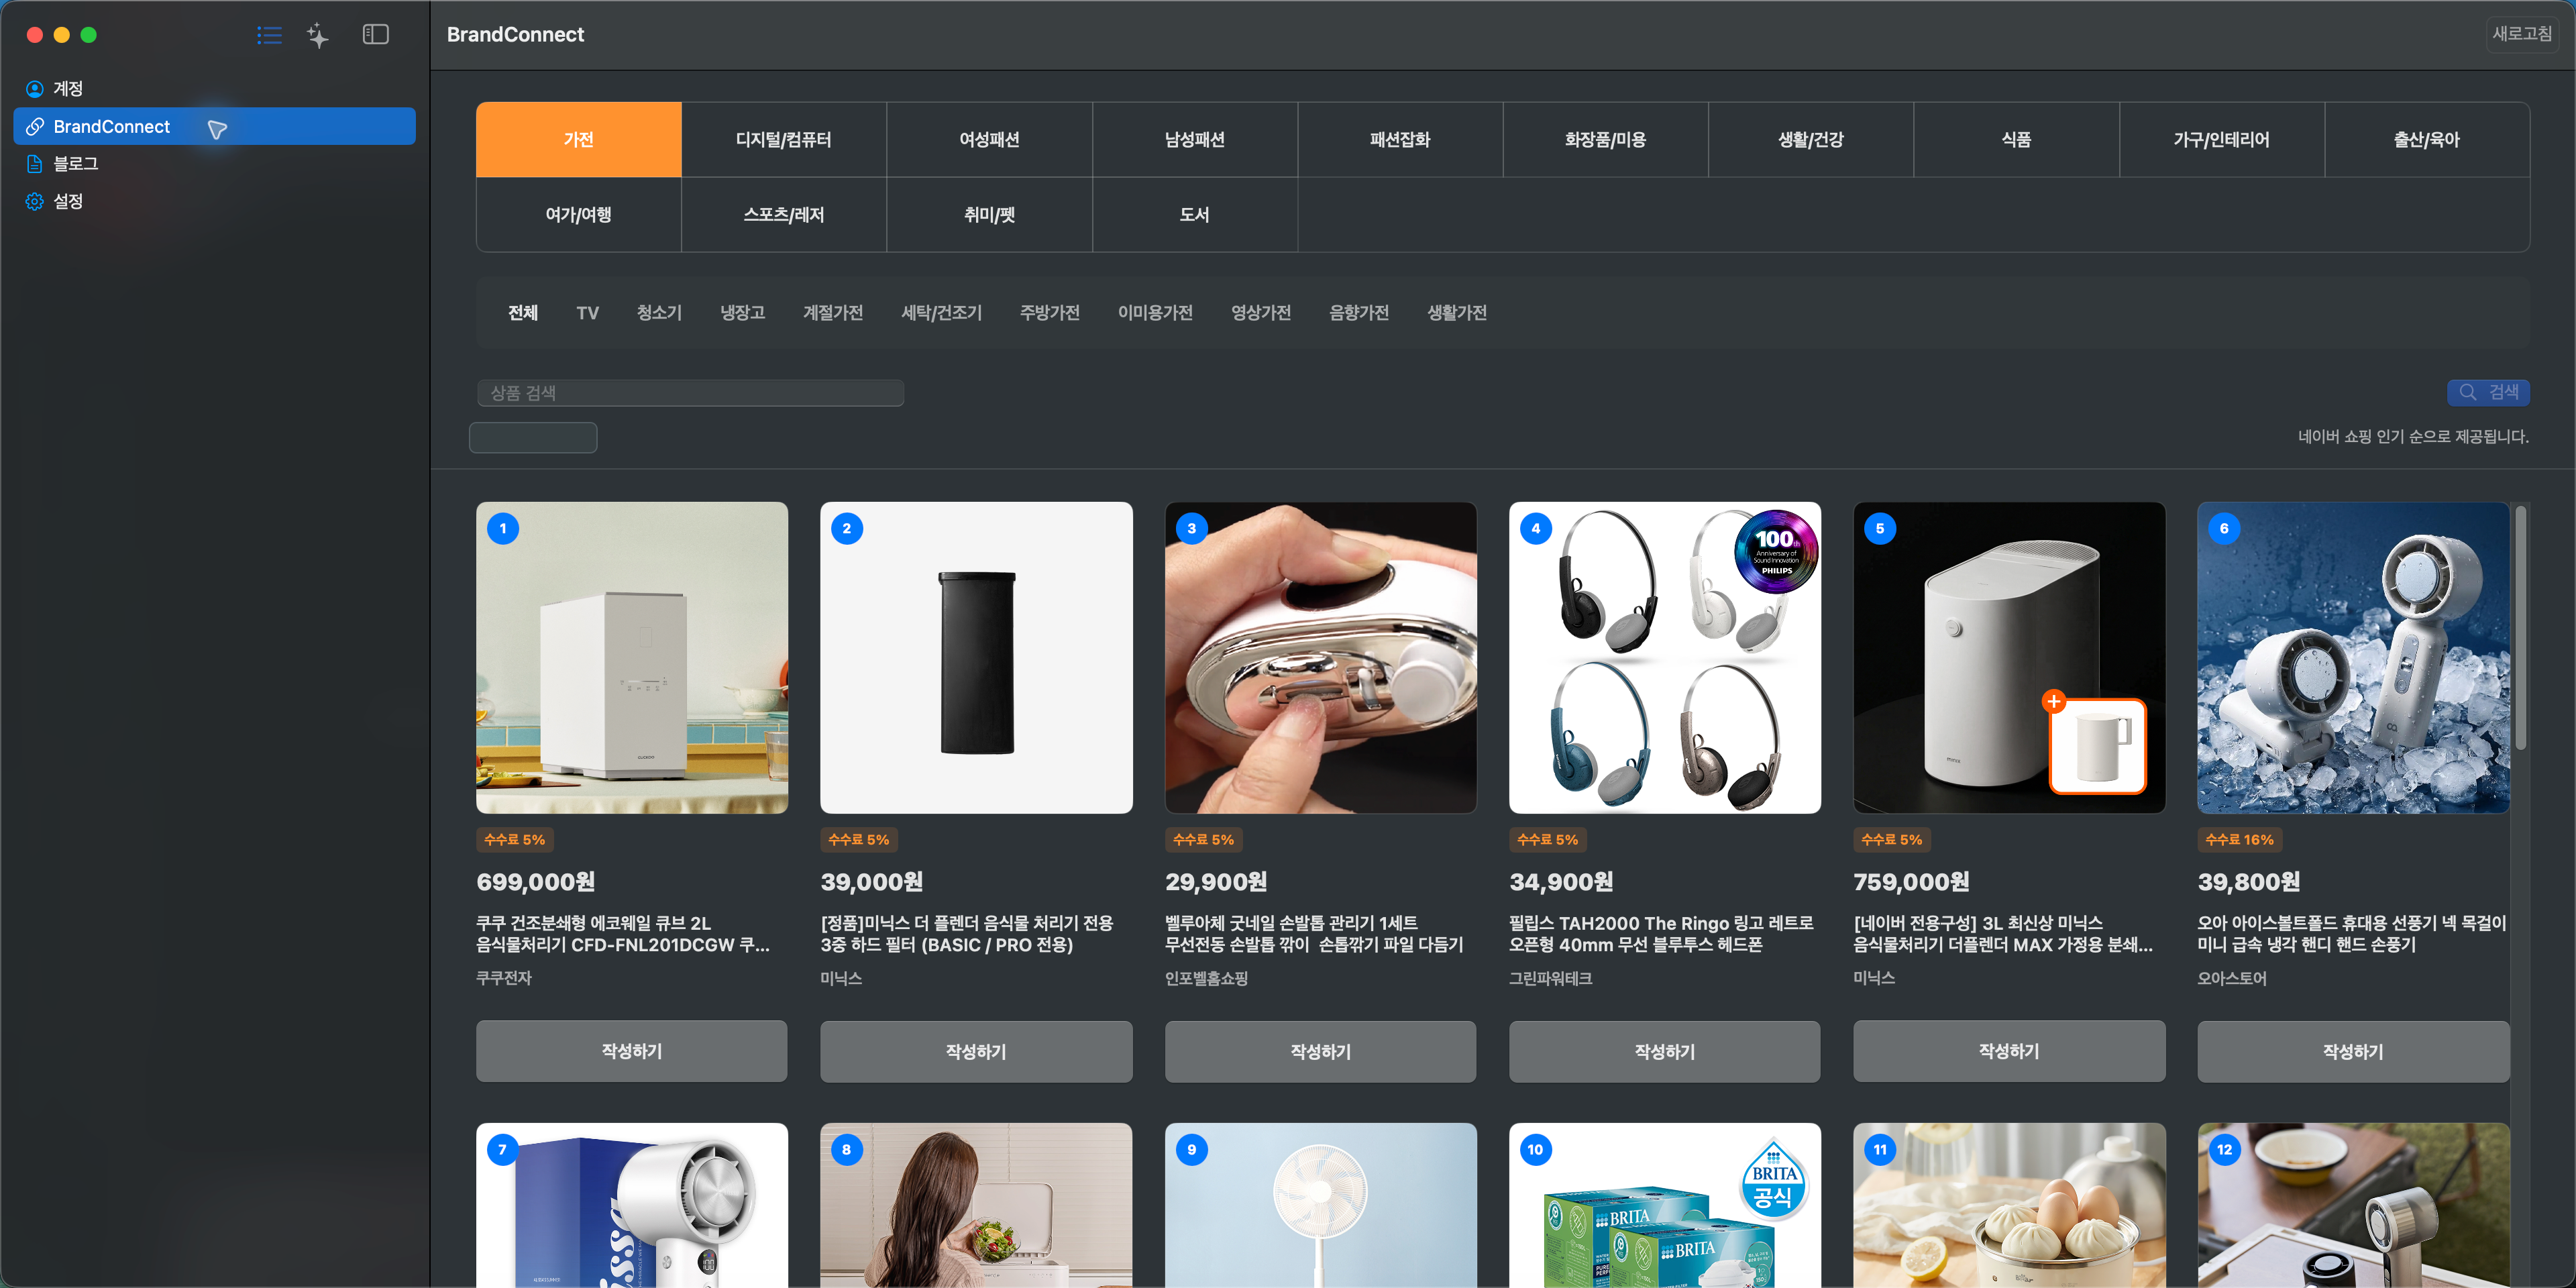
Task: Select BrandConnect in the sidebar
Action: pyautogui.click(x=214, y=126)
